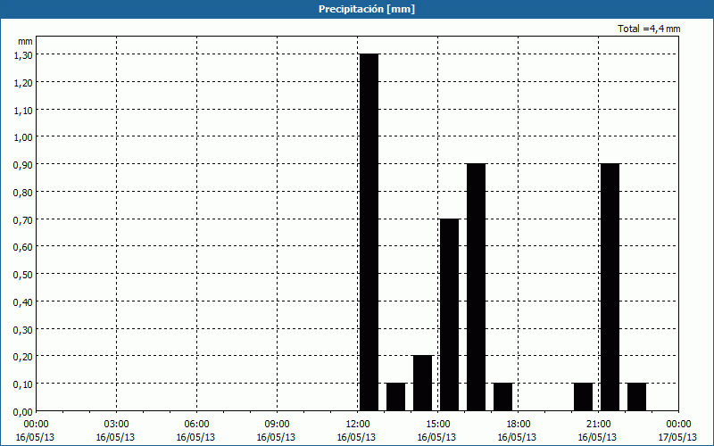Select the 0,10 mm bar at 17:00
Viewport: 714px width, 446px height.
(x=502, y=397)
